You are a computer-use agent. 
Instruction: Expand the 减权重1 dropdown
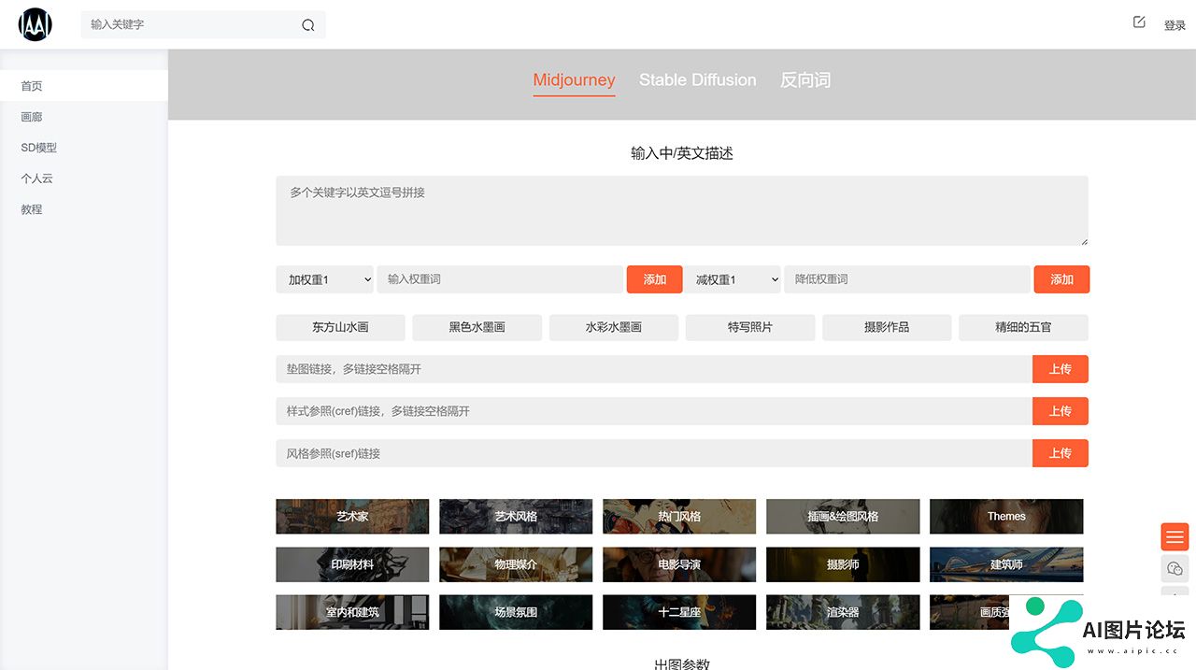[x=733, y=279]
